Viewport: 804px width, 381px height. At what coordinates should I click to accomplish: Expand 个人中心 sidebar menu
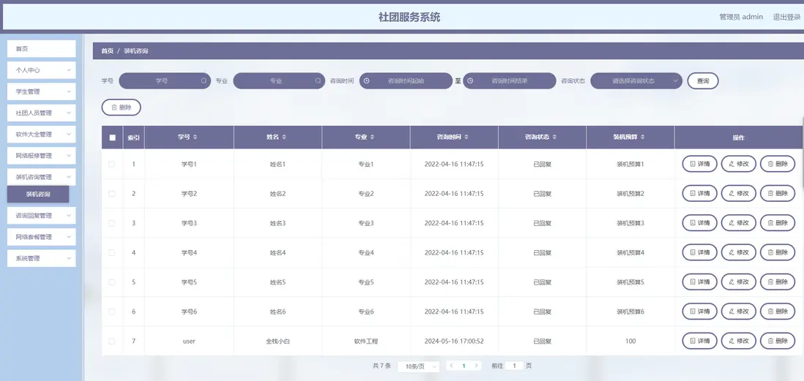[x=42, y=70]
